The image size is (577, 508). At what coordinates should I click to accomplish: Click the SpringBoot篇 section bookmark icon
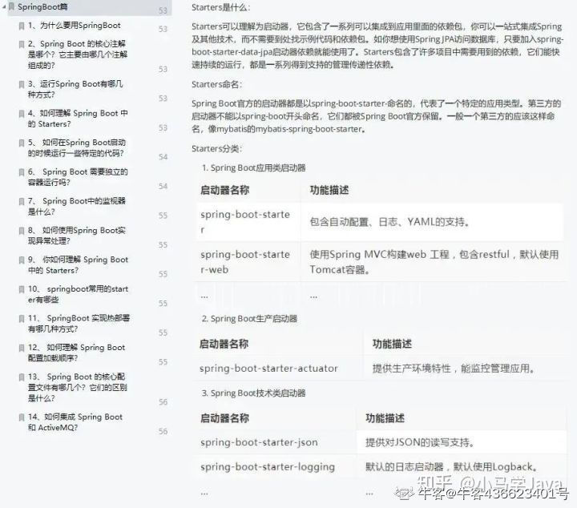click(x=12, y=6)
